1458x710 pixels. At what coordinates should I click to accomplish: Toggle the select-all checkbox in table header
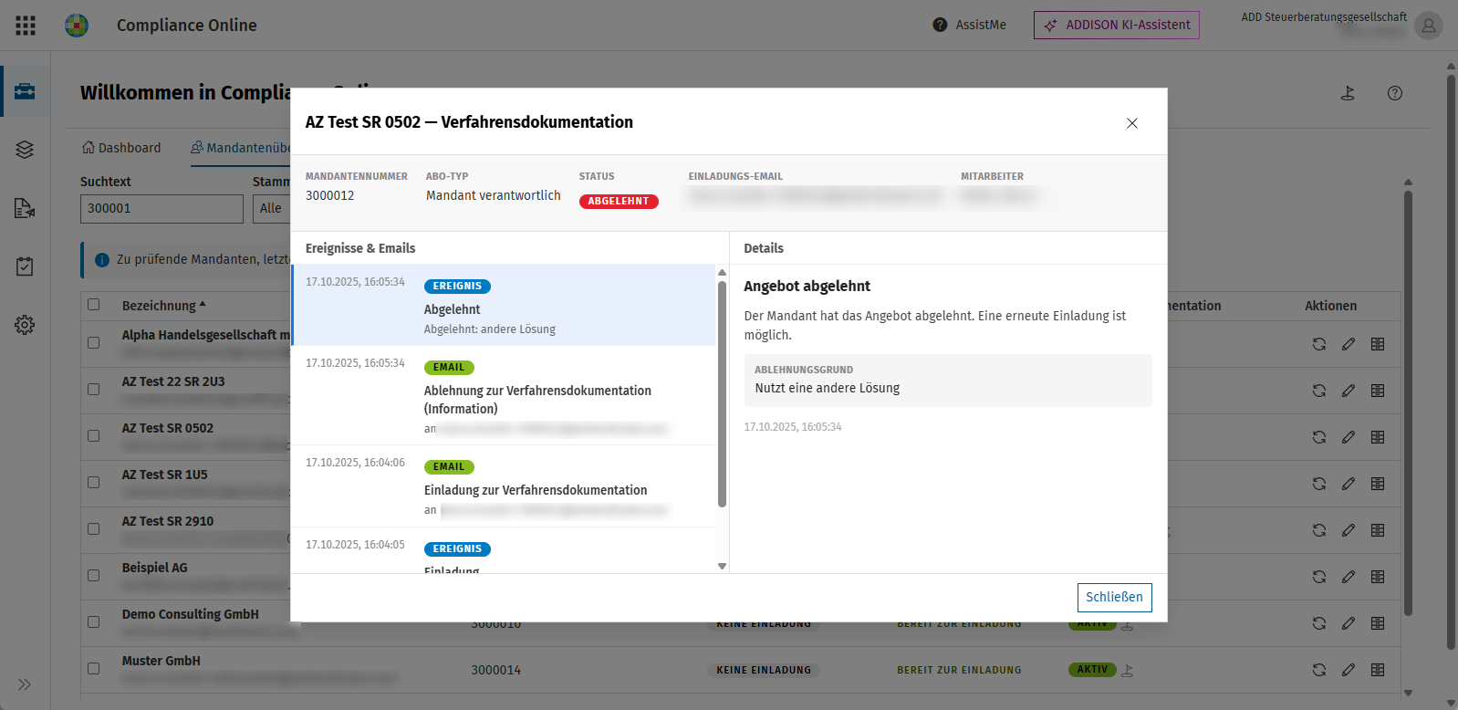point(93,305)
